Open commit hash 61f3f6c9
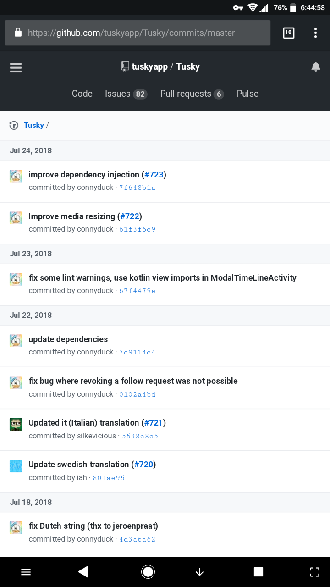 (137, 229)
